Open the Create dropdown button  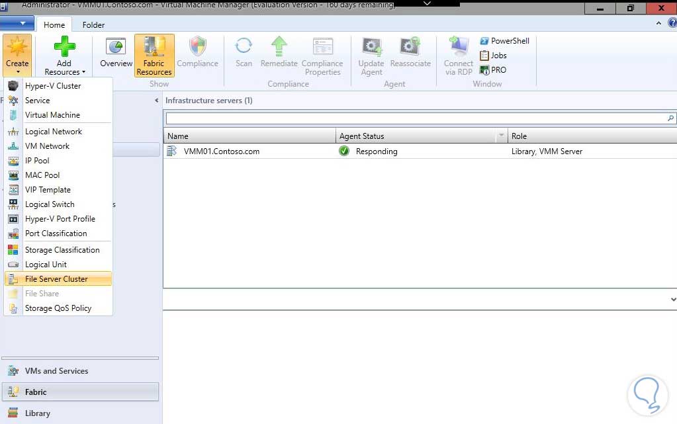[17, 56]
